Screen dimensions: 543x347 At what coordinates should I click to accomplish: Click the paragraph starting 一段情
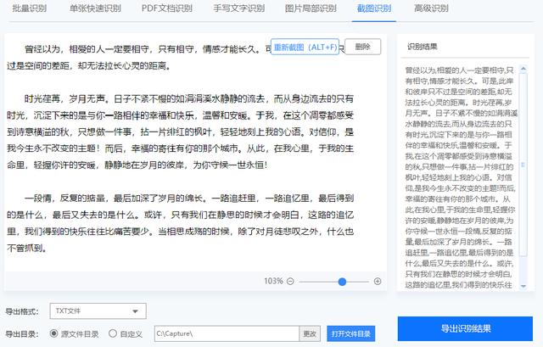pos(180,223)
